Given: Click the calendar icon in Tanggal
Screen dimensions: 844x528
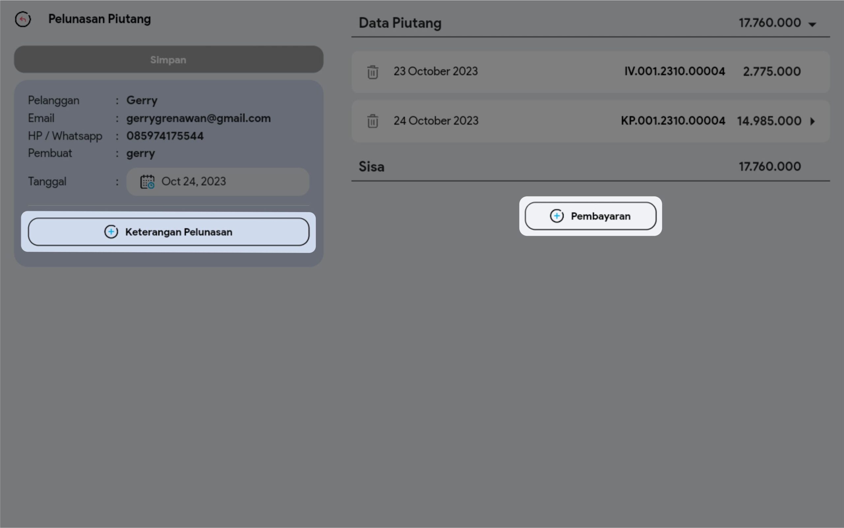Looking at the screenshot, I should pyautogui.click(x=147, y=182).
